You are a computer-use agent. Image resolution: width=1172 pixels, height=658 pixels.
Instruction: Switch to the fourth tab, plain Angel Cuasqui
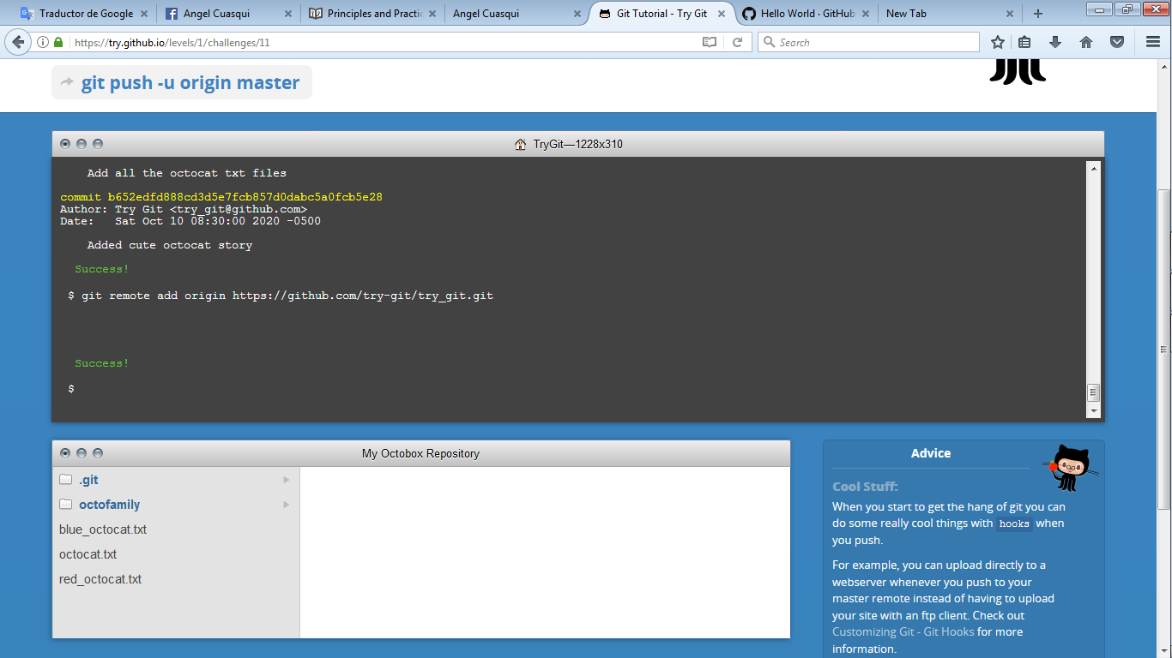[516, 14]
